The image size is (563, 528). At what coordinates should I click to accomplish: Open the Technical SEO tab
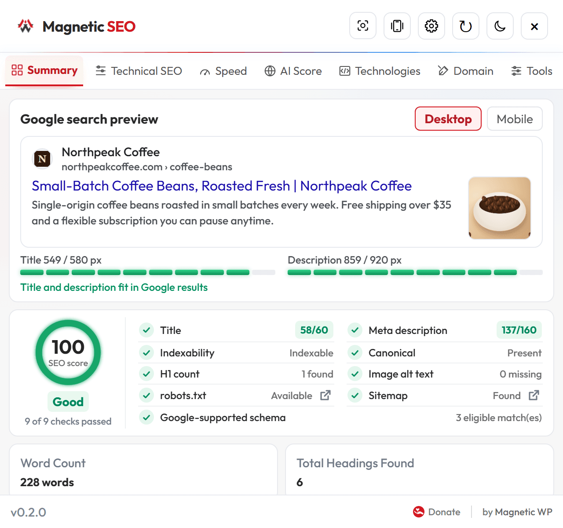pos(139,71)
